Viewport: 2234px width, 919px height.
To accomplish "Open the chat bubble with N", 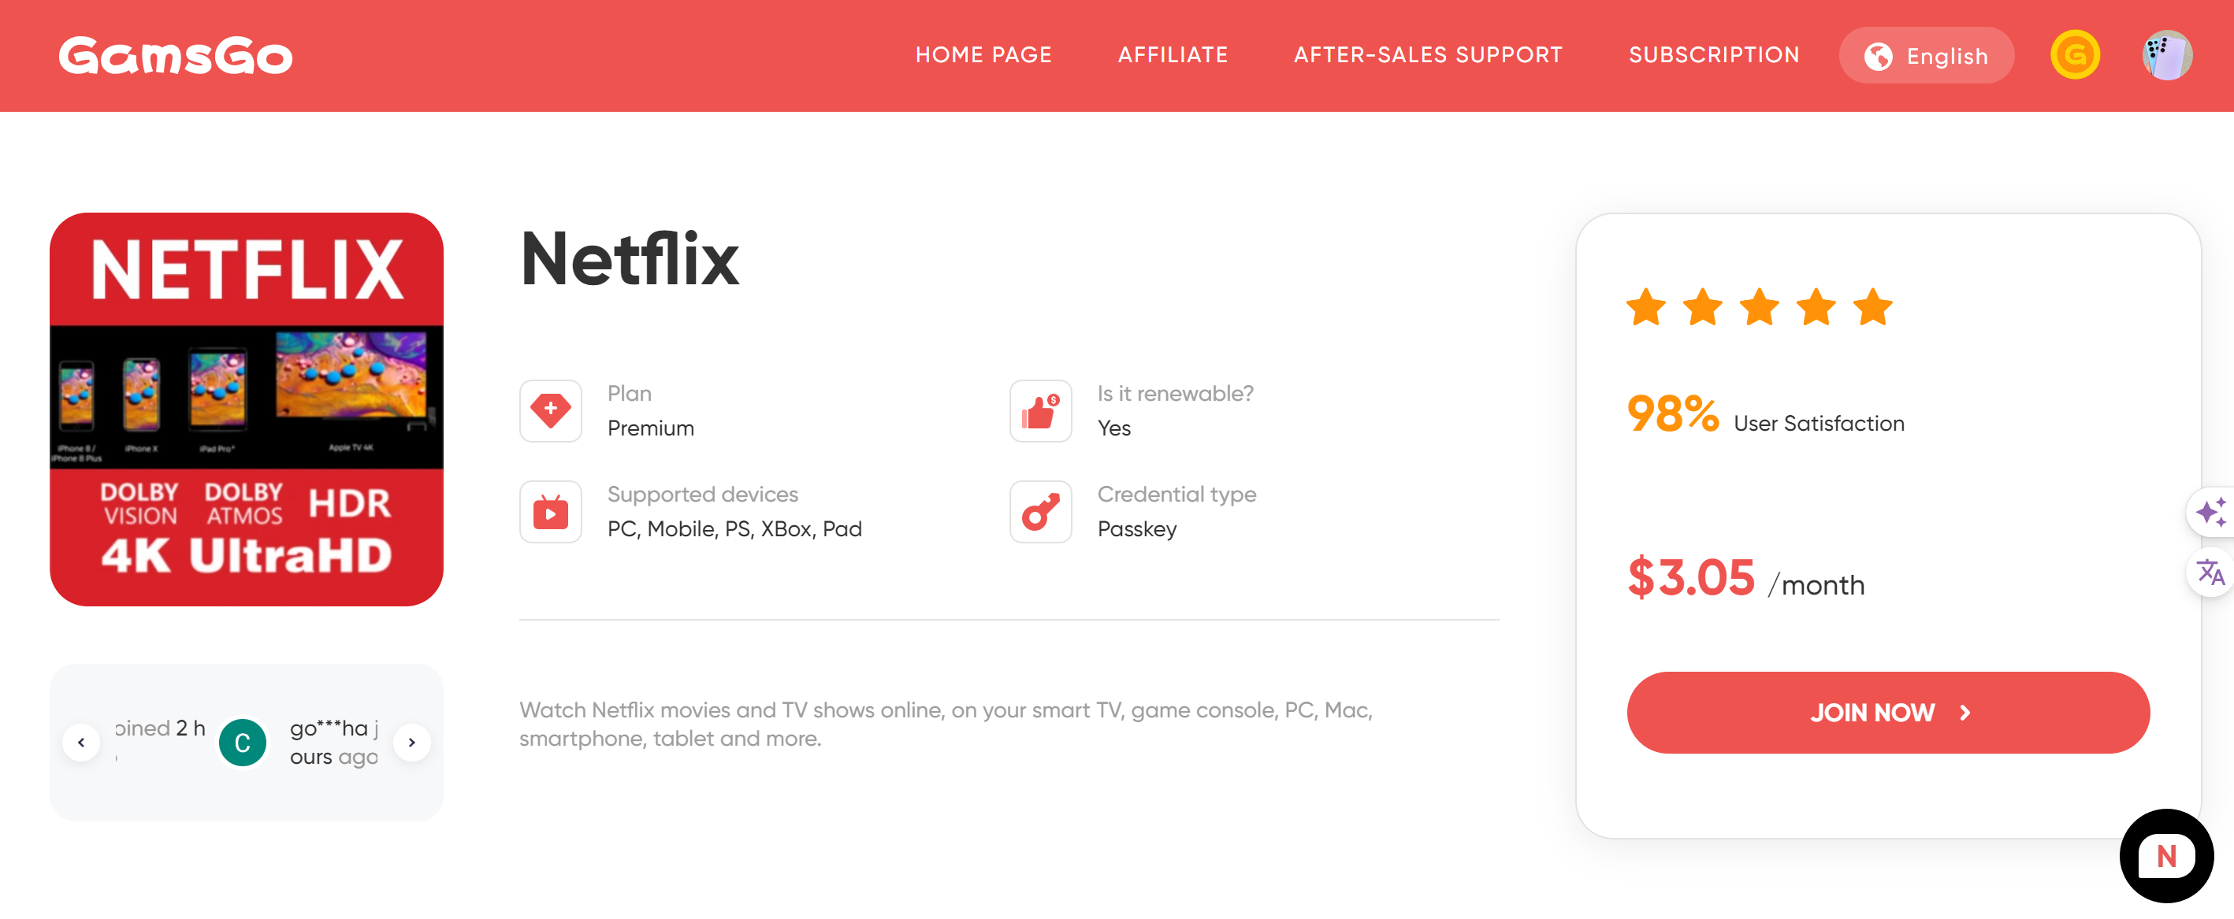I will pos(2165,855).
